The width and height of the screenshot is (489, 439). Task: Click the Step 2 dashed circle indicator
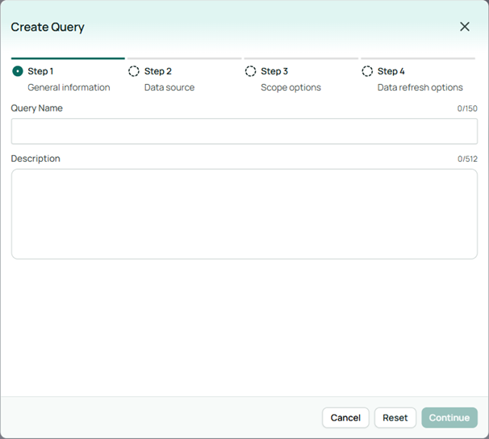tap(134, 71)
